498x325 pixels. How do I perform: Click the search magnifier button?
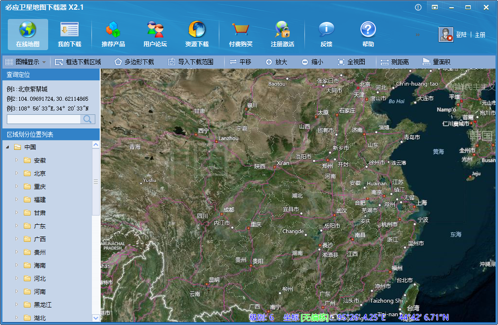point(88,119)
